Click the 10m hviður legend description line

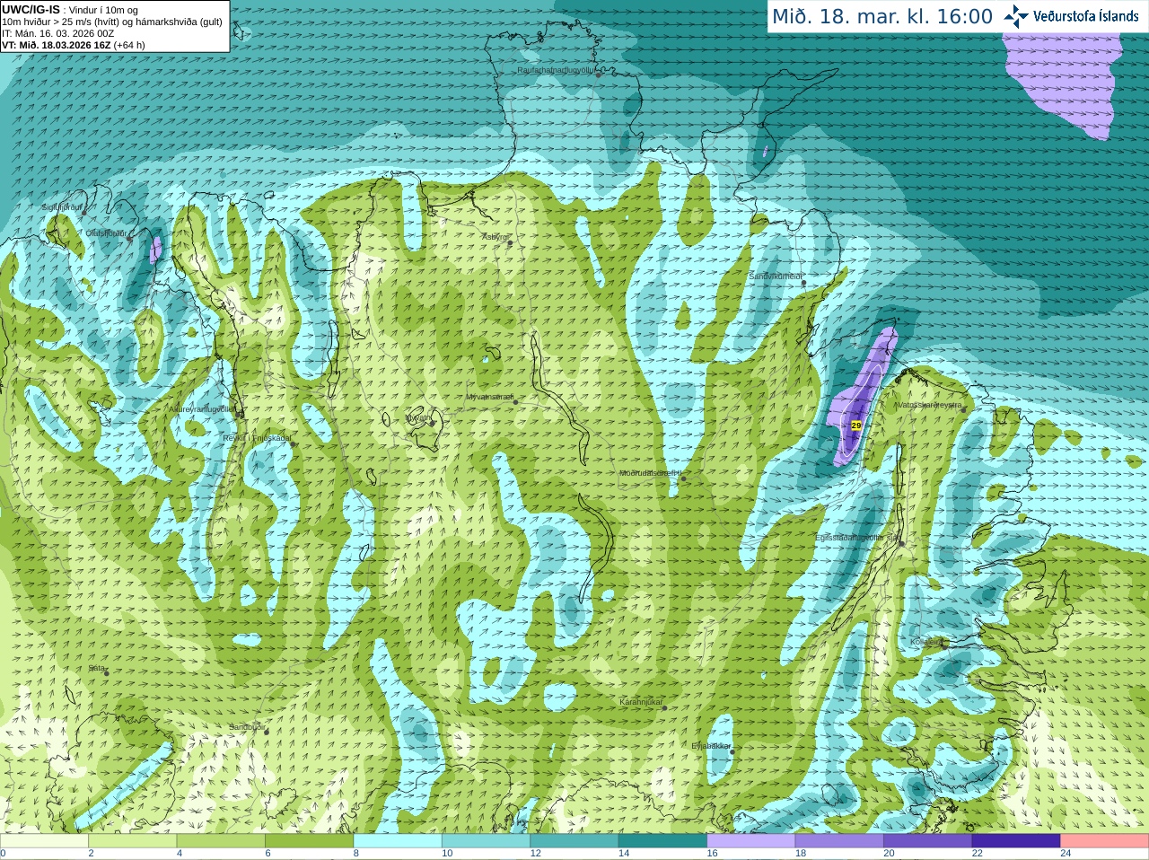point(112,22)
